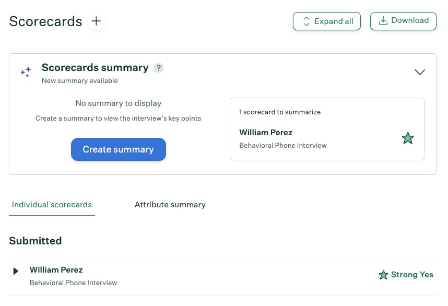The height and width of the screenshot is (306, 448).
Task: Click the Create summary button
Action: pyautogui.click(x=119, y=149)
